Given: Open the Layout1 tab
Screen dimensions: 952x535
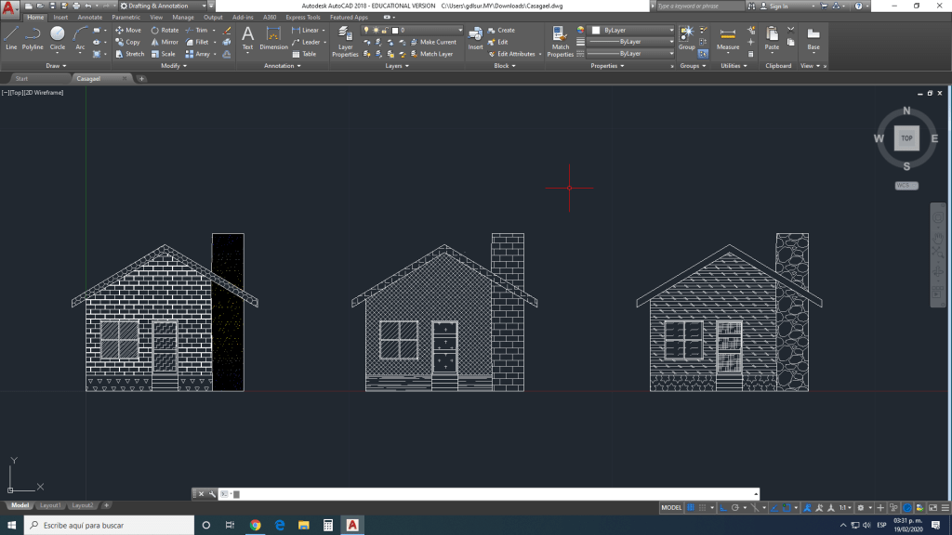Looking at the screenshot, I should click(50, 505).
